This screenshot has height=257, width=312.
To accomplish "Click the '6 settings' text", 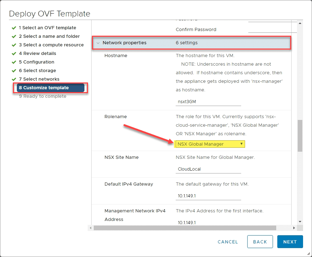I will pyautogui.click(x=187, y=43).
